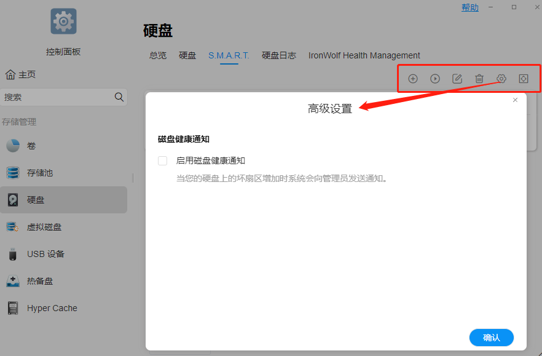
Task: Click the 存储池 database icon
Action: click(x=13, y=173)
